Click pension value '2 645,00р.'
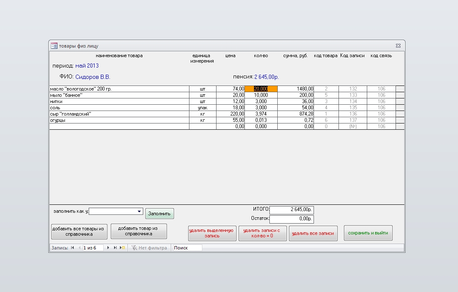This screenshot has height=292, width=458. tap(266, 77)
